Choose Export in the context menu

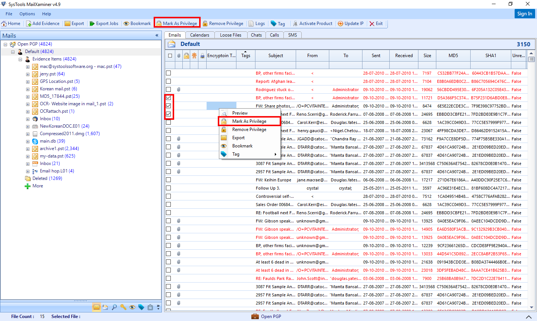[249, 138]
